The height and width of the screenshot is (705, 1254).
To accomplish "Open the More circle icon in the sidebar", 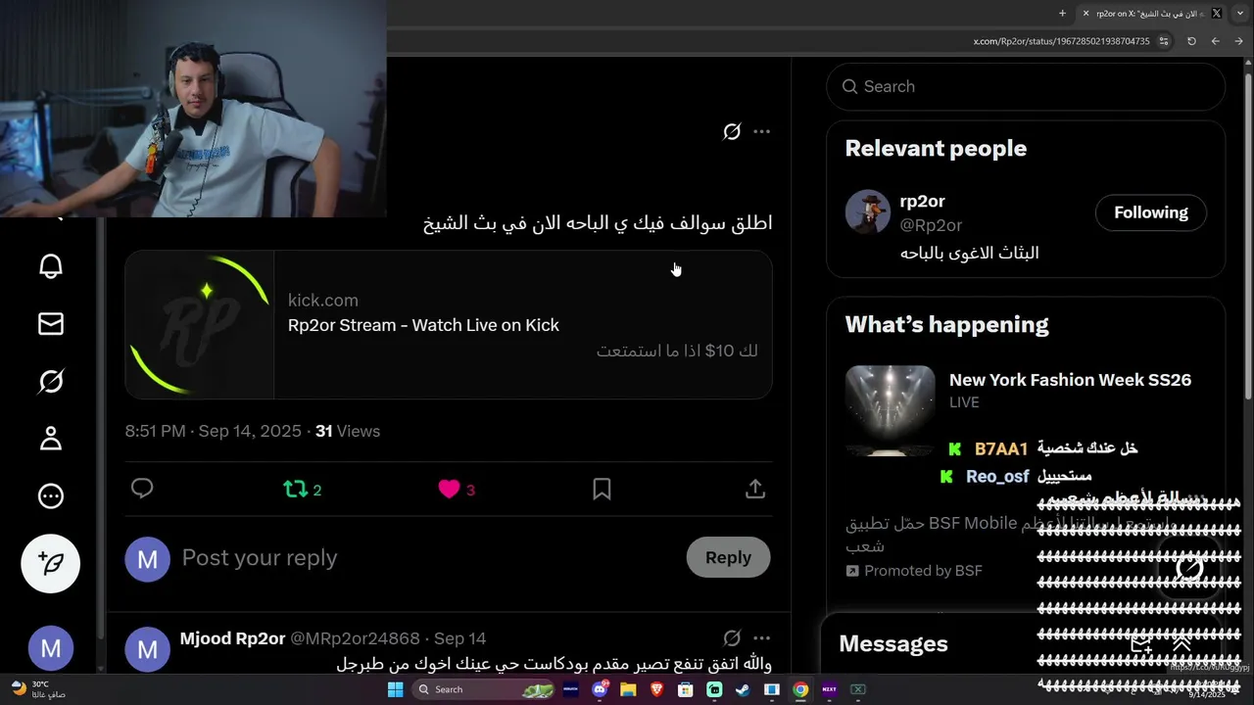I will [51, 496].
